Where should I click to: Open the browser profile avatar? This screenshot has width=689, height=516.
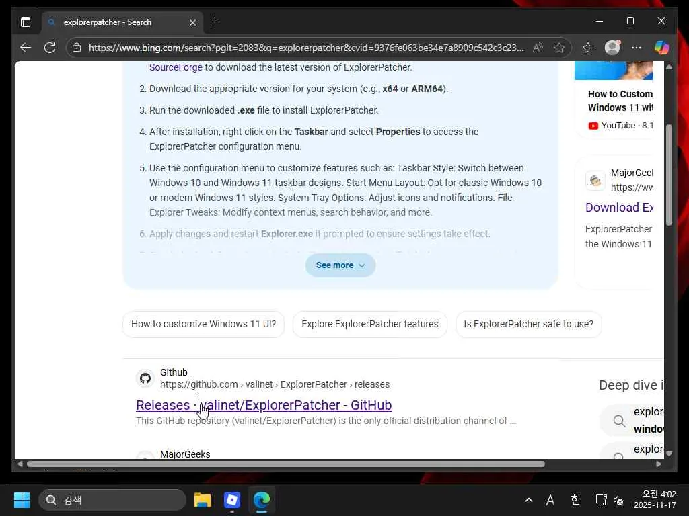point(612,48)
